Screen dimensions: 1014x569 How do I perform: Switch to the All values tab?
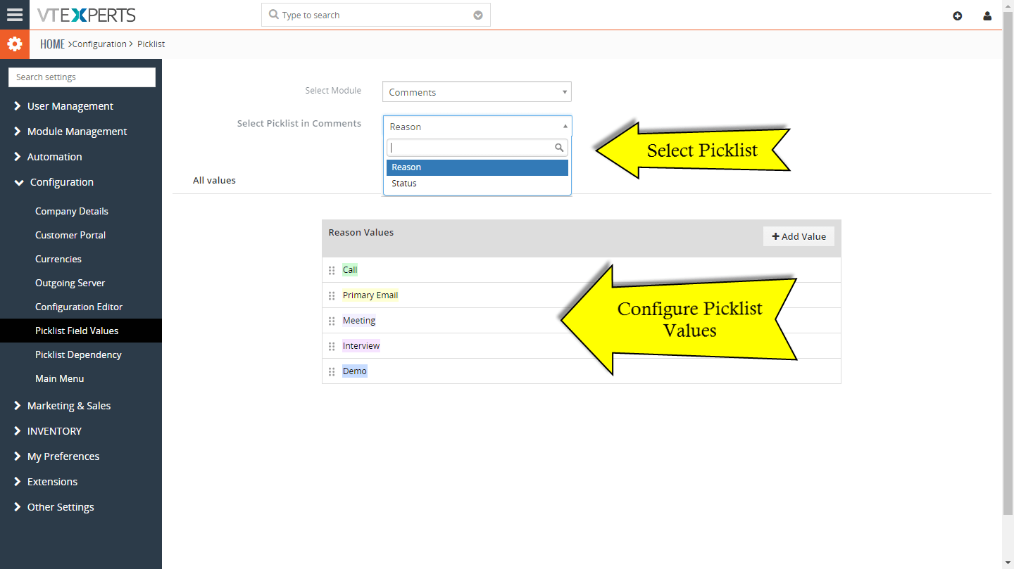(214, 180)
